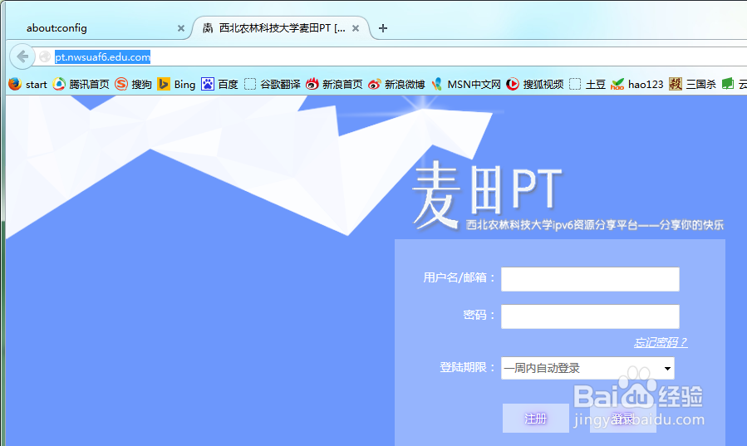Open the 土豆 bookmark
Screen dimensions: 747x446
(x=587, y=84)
